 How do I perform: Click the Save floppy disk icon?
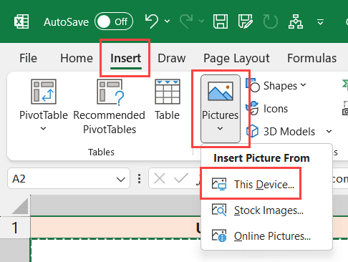[220, 21]
